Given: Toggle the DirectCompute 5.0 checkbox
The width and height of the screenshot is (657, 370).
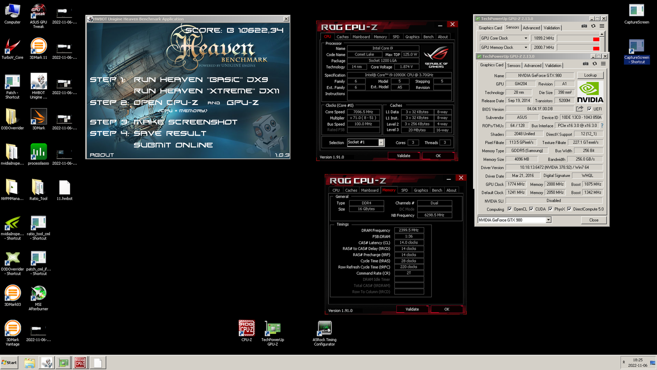Looking at the screenshot, I should (x=569, y=209).
